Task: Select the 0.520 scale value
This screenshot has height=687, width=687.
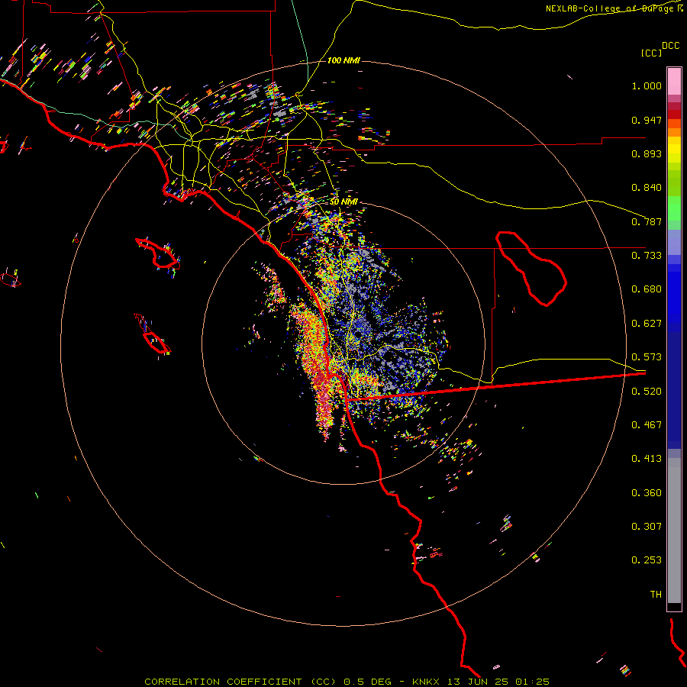Action: click(x=647, y=392)
